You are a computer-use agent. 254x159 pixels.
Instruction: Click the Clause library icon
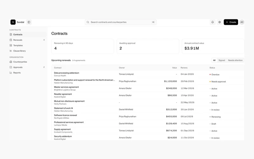(11, 51)
